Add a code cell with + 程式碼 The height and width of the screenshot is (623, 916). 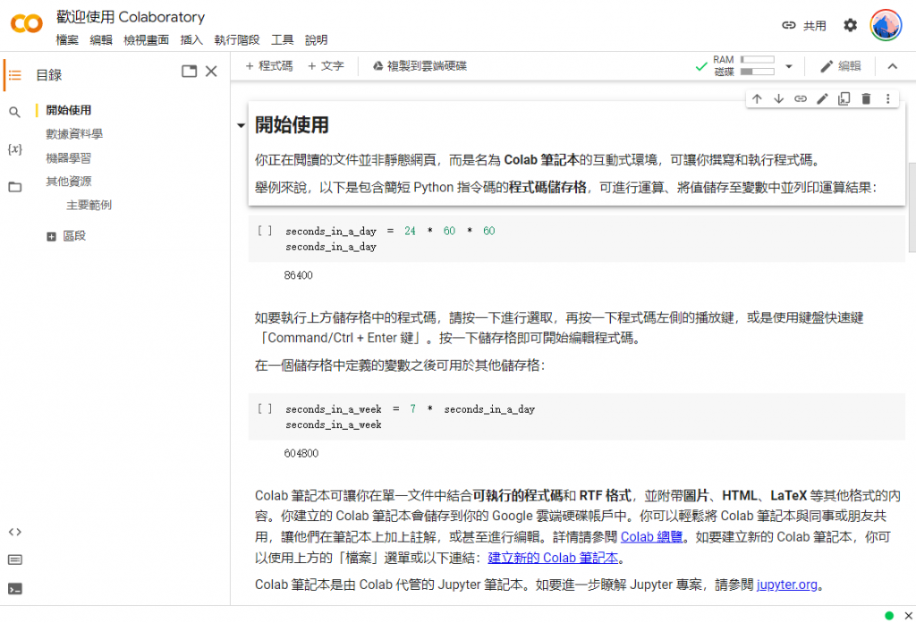(268, 66)
